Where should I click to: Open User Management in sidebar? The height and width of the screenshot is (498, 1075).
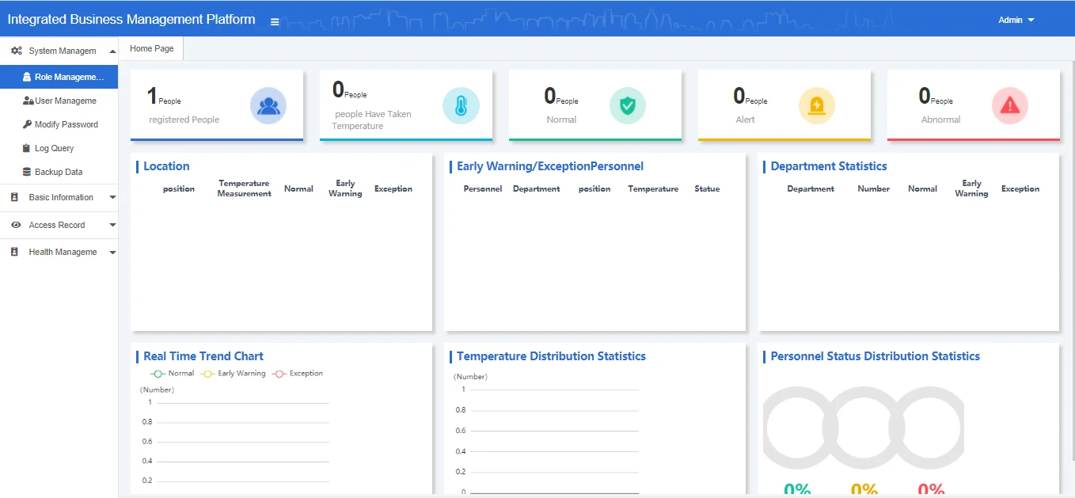tap(65, 101)
